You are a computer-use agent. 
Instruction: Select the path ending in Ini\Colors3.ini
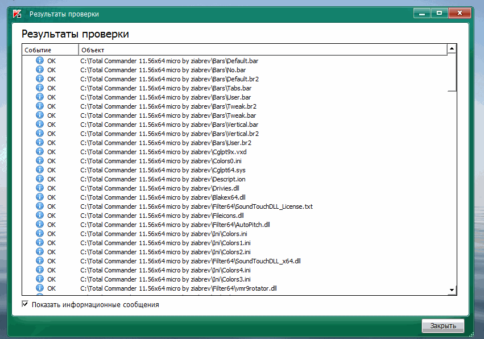tap(165, 279)
